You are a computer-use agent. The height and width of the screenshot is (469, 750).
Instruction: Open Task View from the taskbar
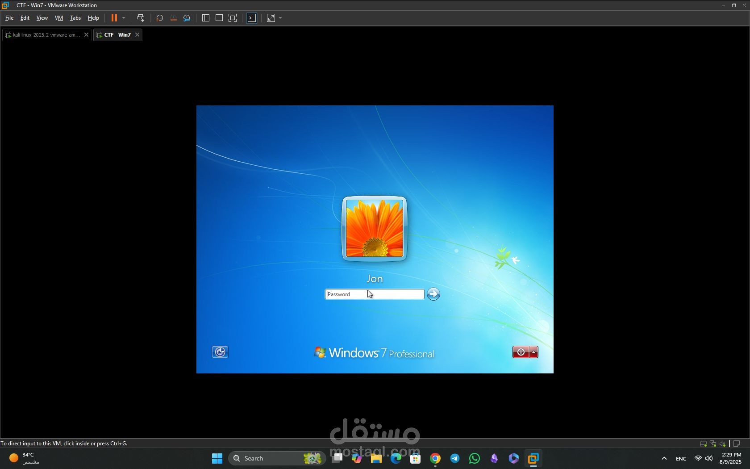coord(337,458)
